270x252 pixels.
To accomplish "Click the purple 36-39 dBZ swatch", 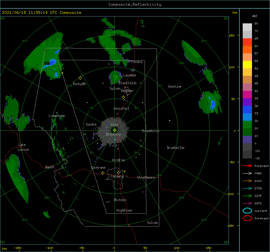I will click(247, 102).
